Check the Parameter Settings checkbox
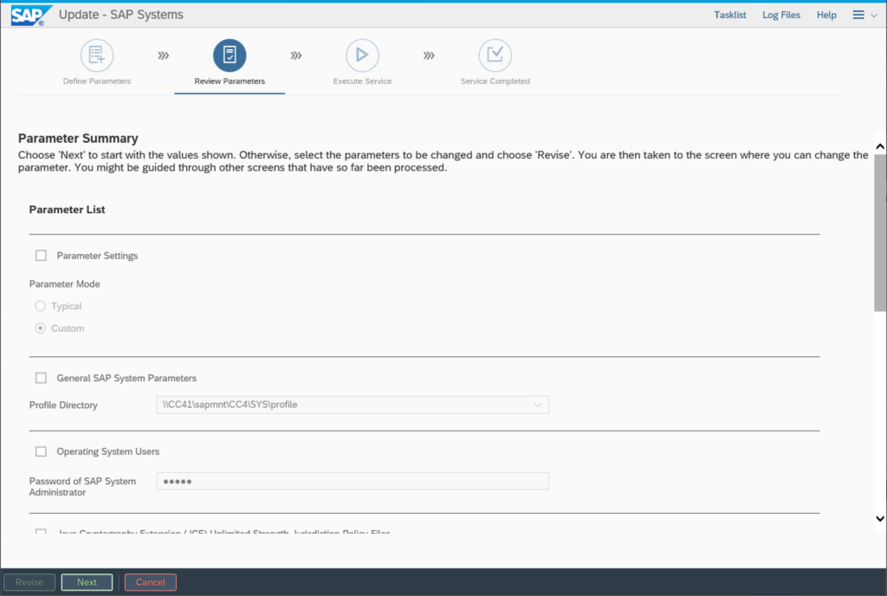This screenshot has height=596, width=887. coord(41,256)
